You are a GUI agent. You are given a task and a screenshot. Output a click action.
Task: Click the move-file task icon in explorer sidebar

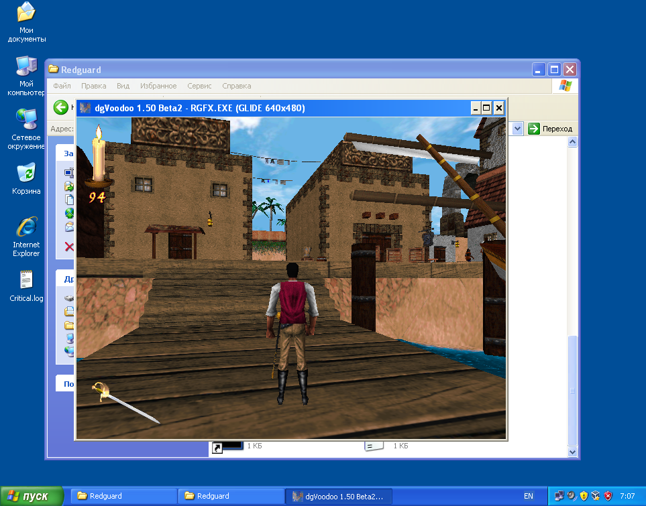(69, 186)
